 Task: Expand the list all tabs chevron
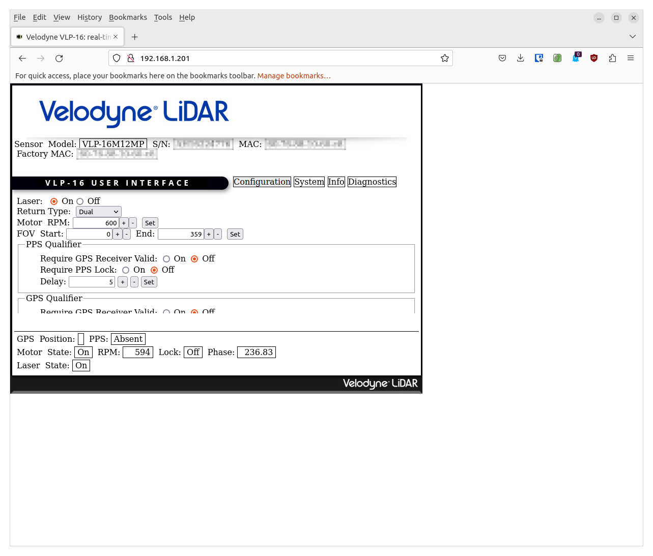click(x=633, y=37)
